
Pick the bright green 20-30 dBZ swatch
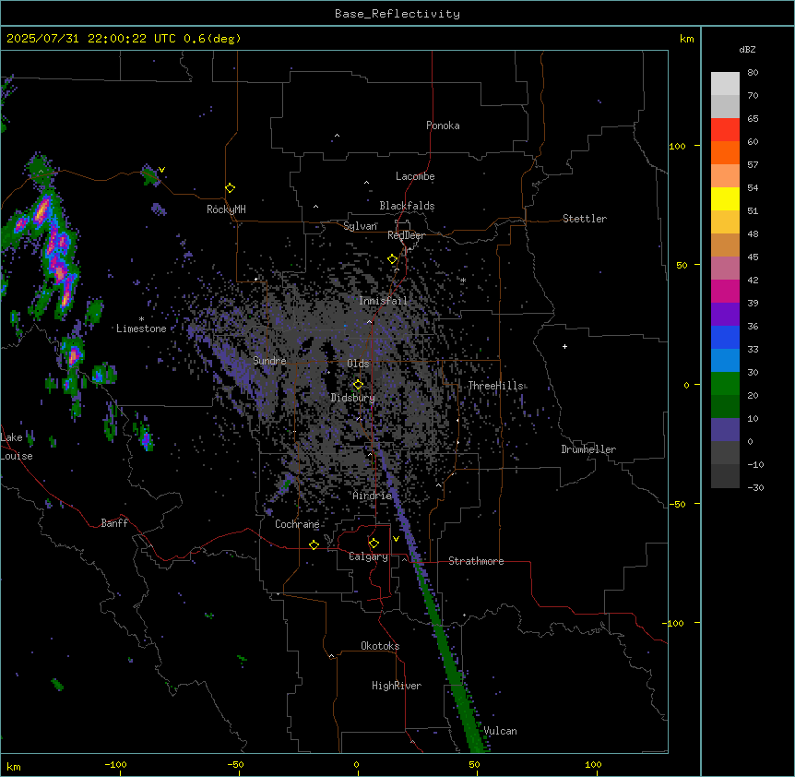tap(725, 384)
